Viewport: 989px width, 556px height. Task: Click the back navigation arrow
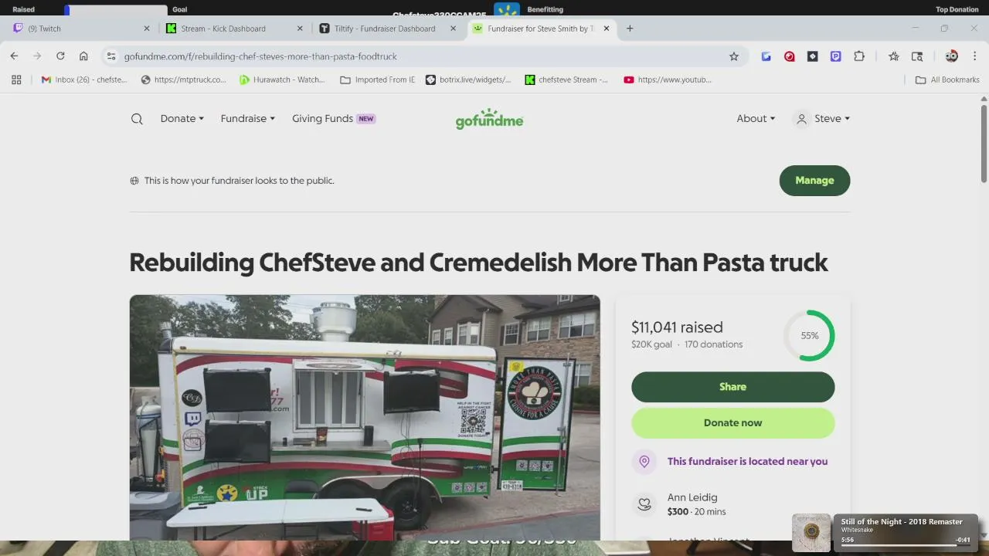coord(14,56)
